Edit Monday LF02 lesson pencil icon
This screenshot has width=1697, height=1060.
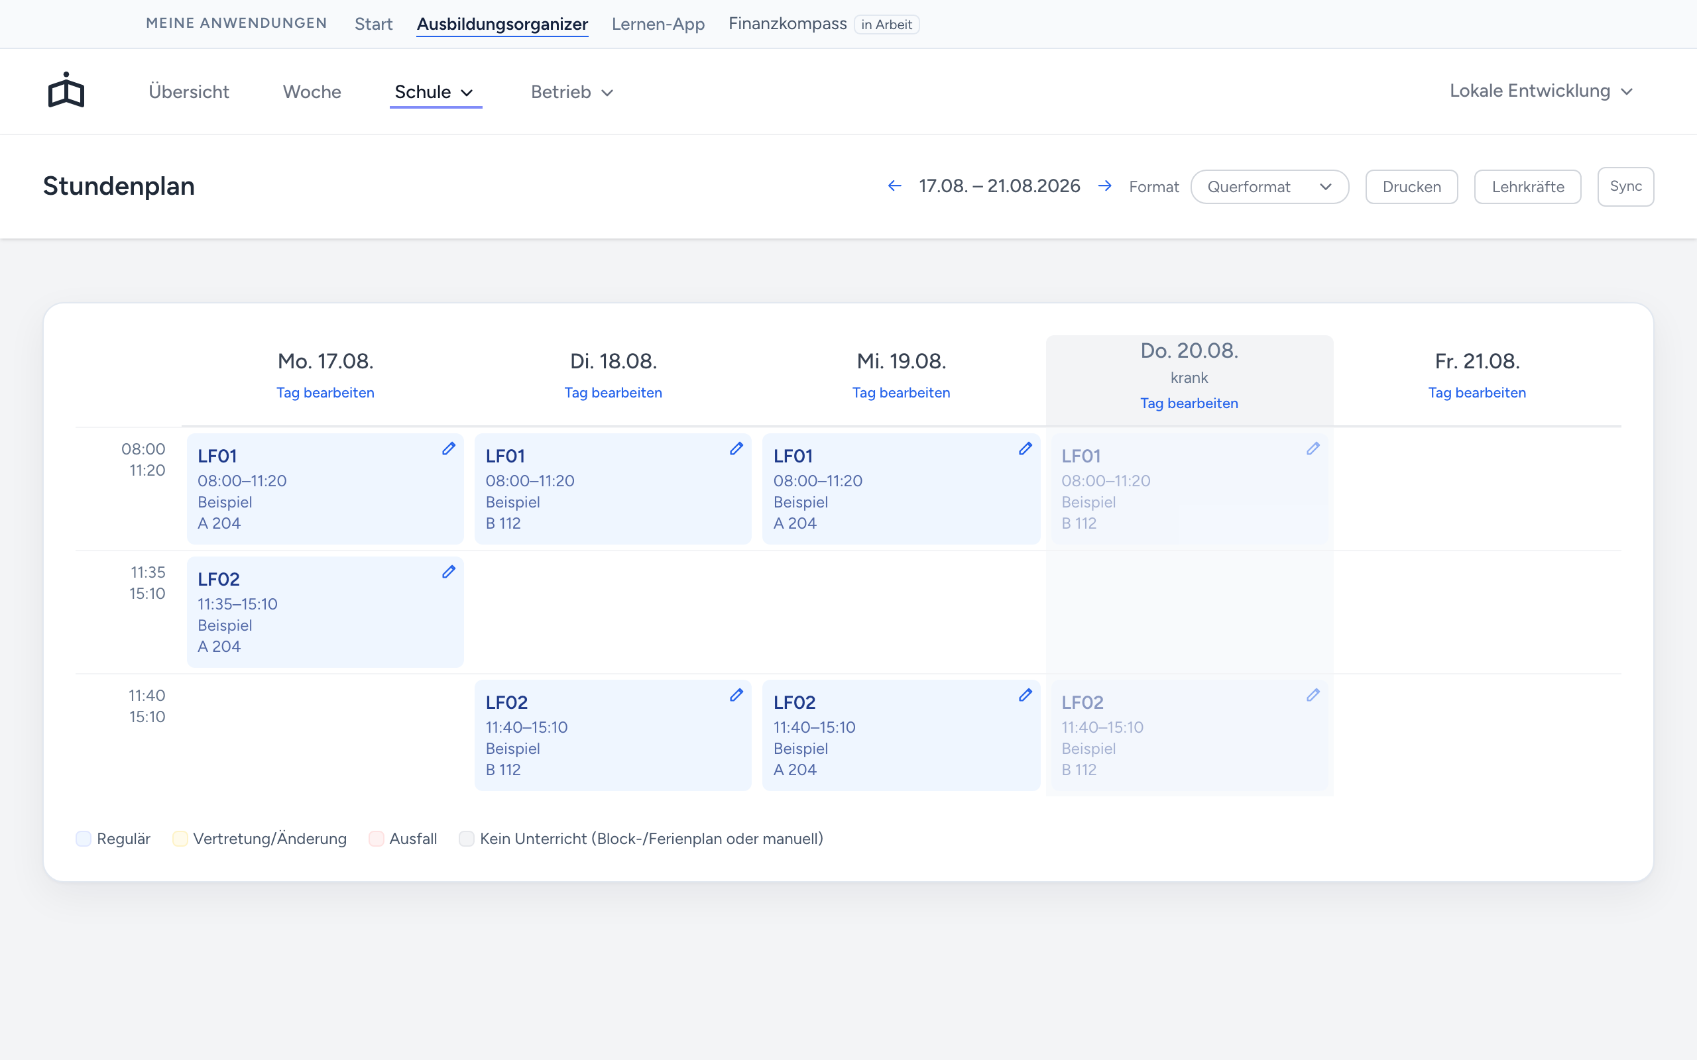point(449,572)
